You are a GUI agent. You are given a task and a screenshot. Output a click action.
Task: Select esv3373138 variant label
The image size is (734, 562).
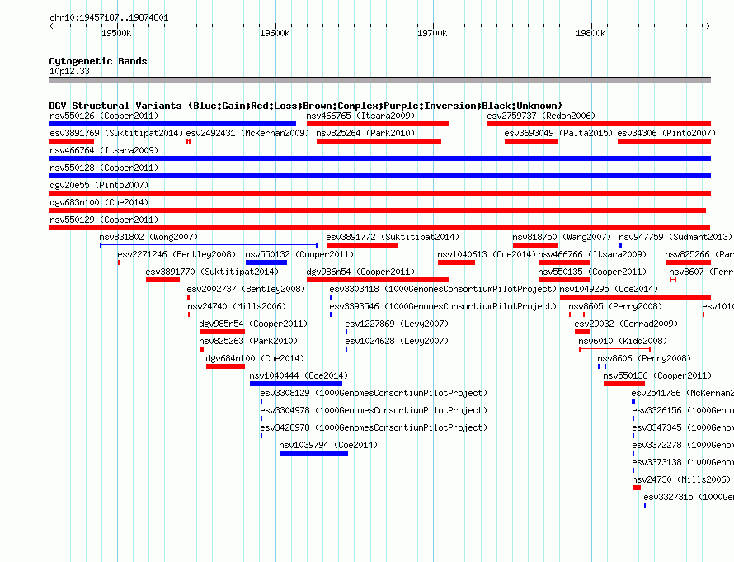click(x=683, y=462)
